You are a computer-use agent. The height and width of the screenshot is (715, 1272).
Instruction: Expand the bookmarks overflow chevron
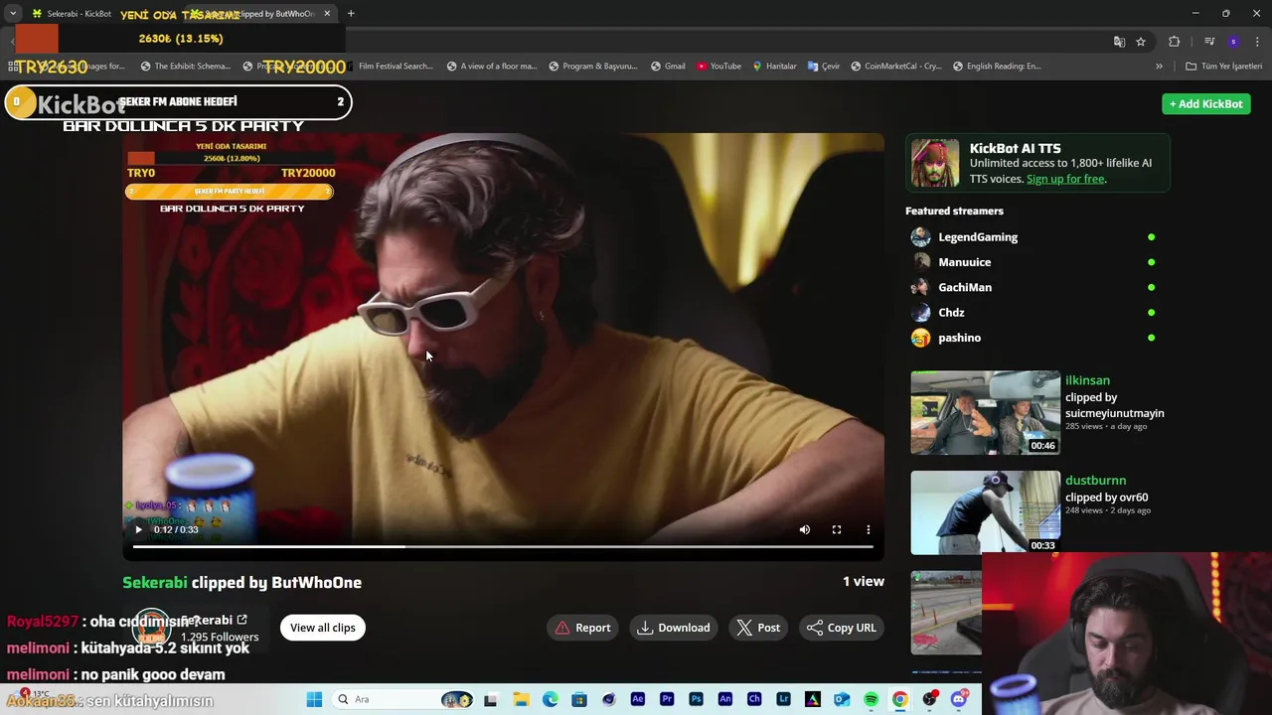[x=1159, y=67]
